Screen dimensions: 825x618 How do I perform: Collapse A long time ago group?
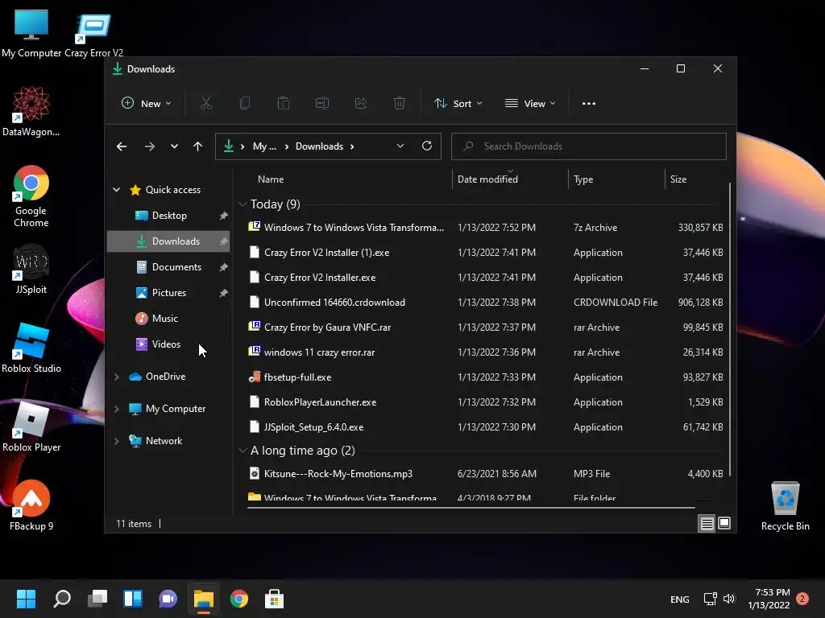243,451
